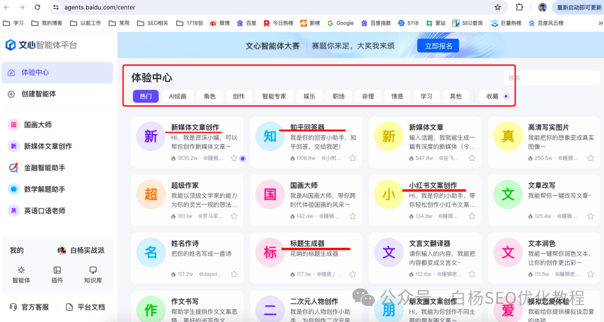The image size is (604, 322).
Task: Show more bookmarks with » chevron
Action: point(600,23)
